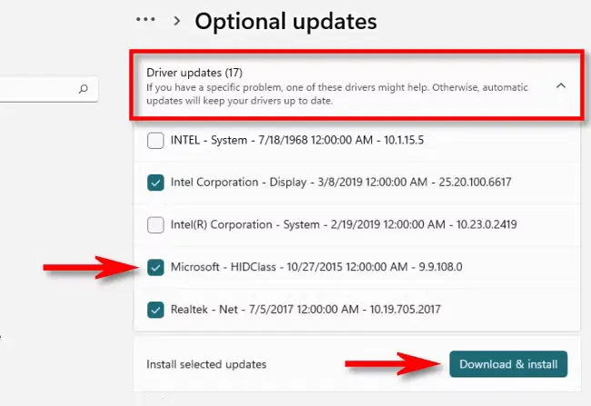Click the Intel Corporation - Display row label
The image size is (591, 406).
pos(341,183)
